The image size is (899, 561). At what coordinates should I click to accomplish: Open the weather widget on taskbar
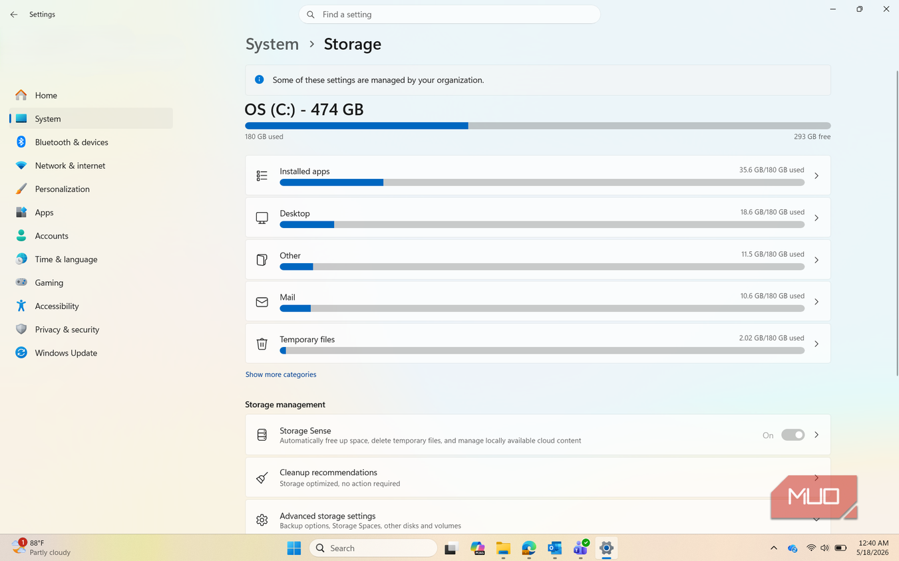pos(41,548)
